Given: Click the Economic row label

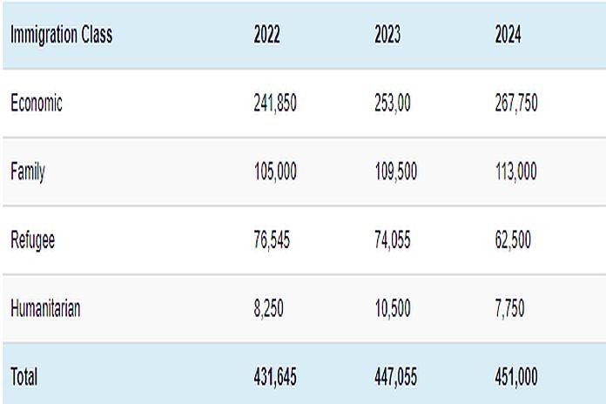Looking at the screenshot, I should point(37,103).
